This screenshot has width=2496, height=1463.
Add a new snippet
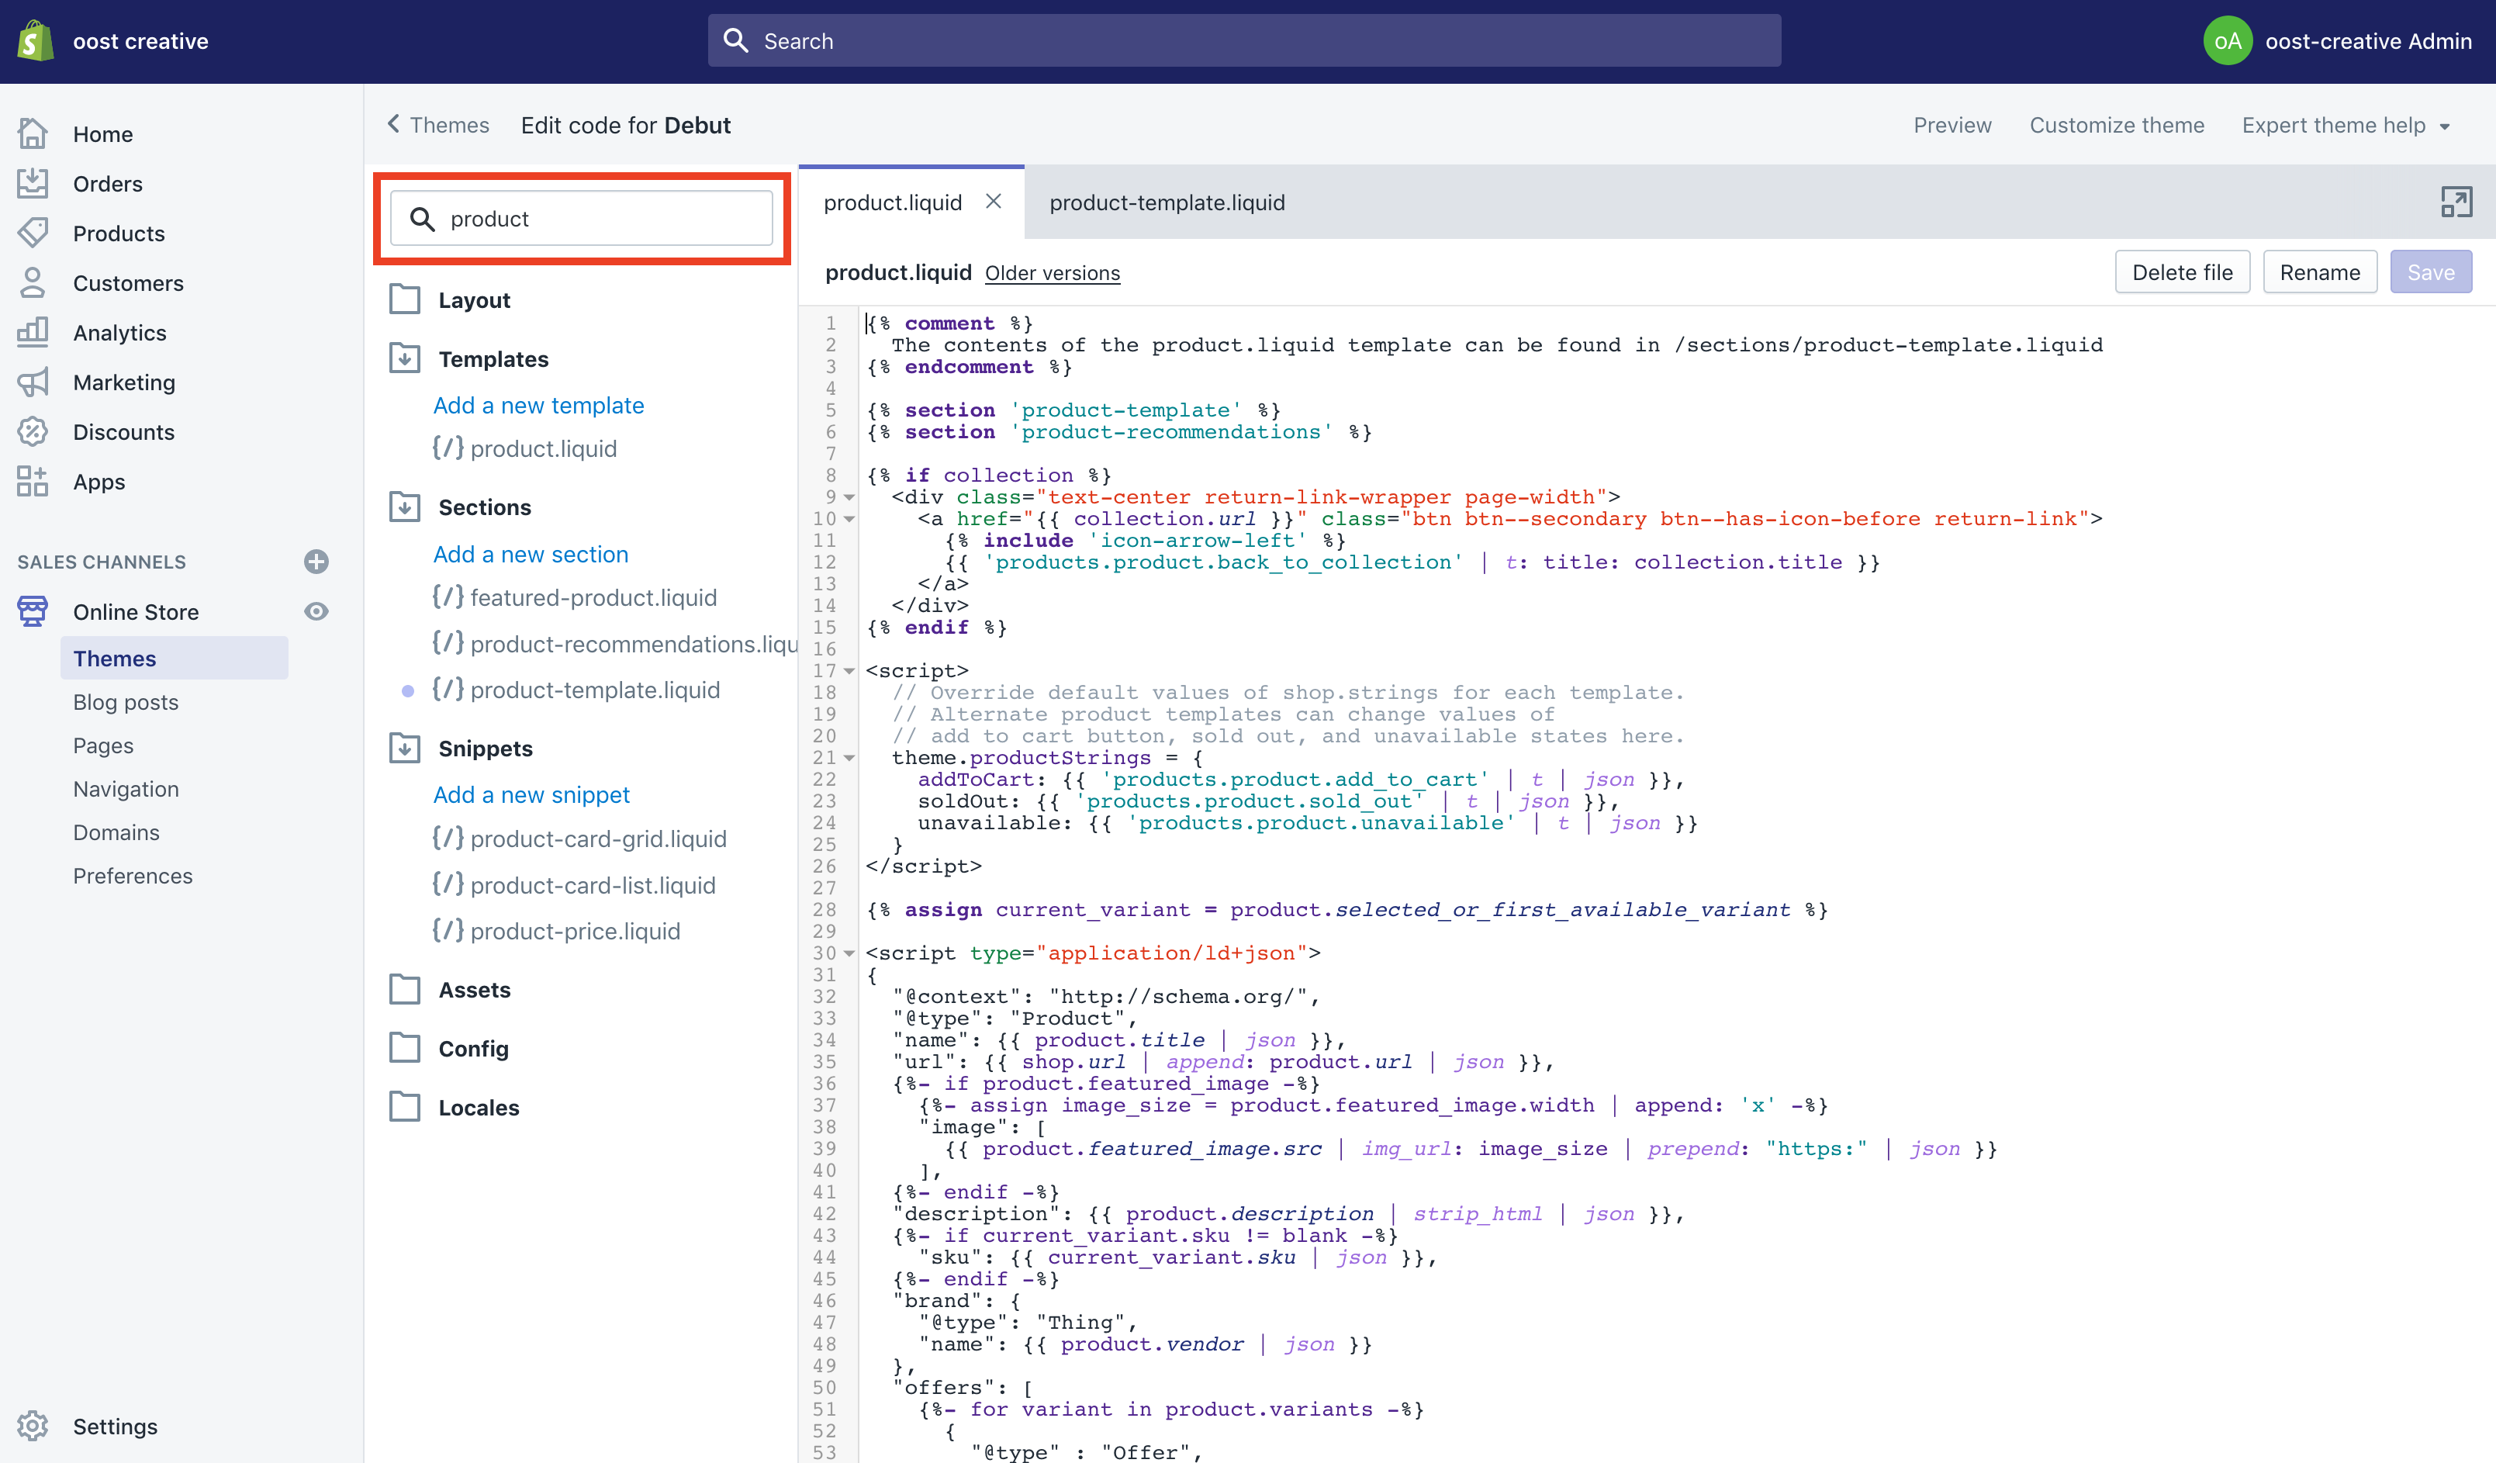pos(531,794)
